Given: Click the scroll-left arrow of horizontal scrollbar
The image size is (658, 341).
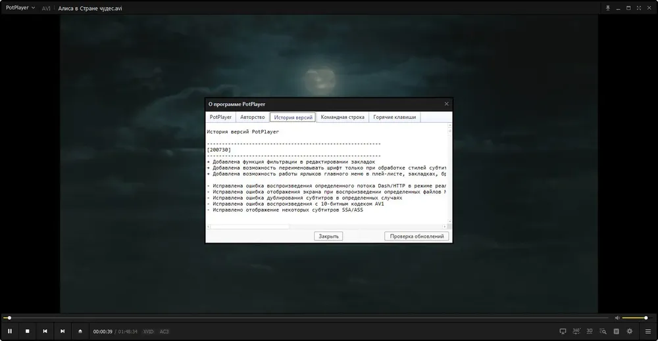Looking at the screenshot, I should pyautogui.click(x=209, y=227).
